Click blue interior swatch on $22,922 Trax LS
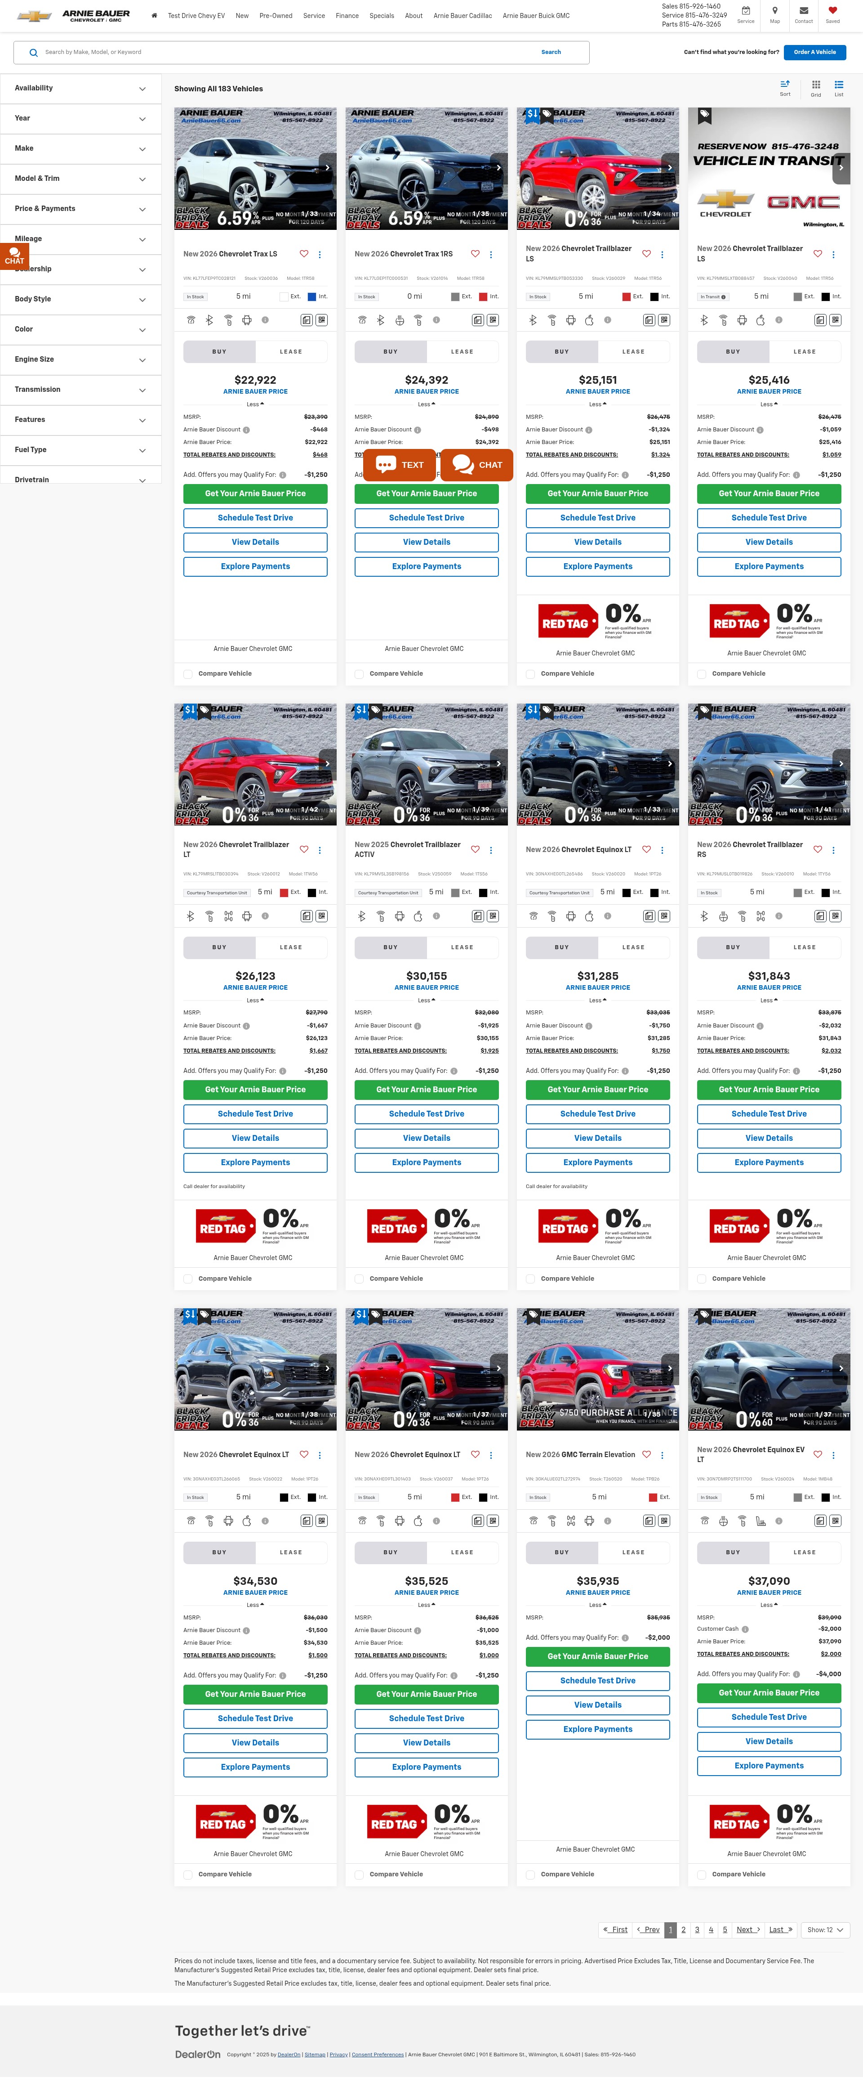This screenshot has width=863, height=2086. pos(311,296)
